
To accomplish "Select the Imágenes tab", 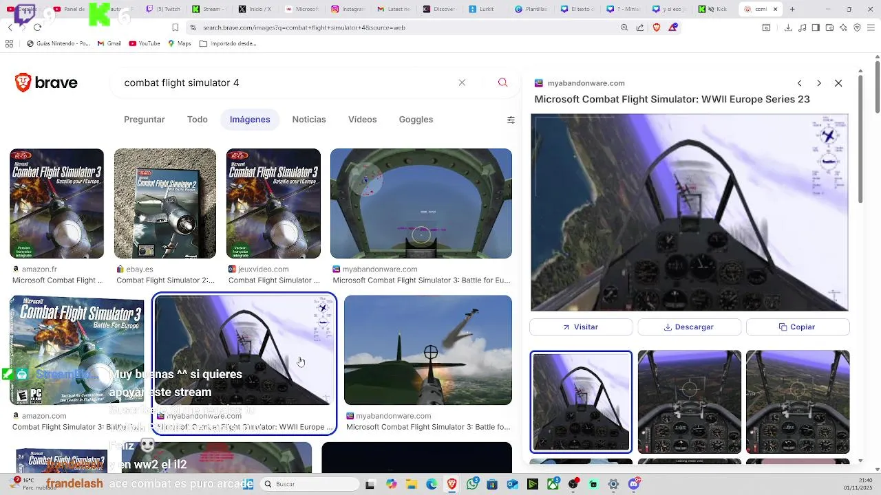I will (x=250, y=120).
